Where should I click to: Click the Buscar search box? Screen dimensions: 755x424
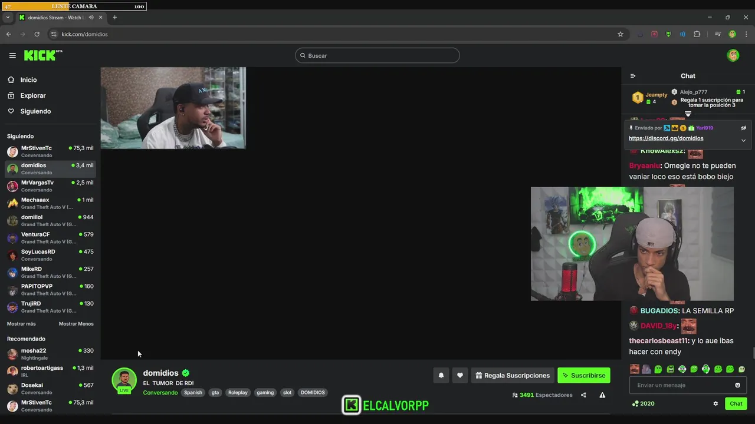pos(377,55)
